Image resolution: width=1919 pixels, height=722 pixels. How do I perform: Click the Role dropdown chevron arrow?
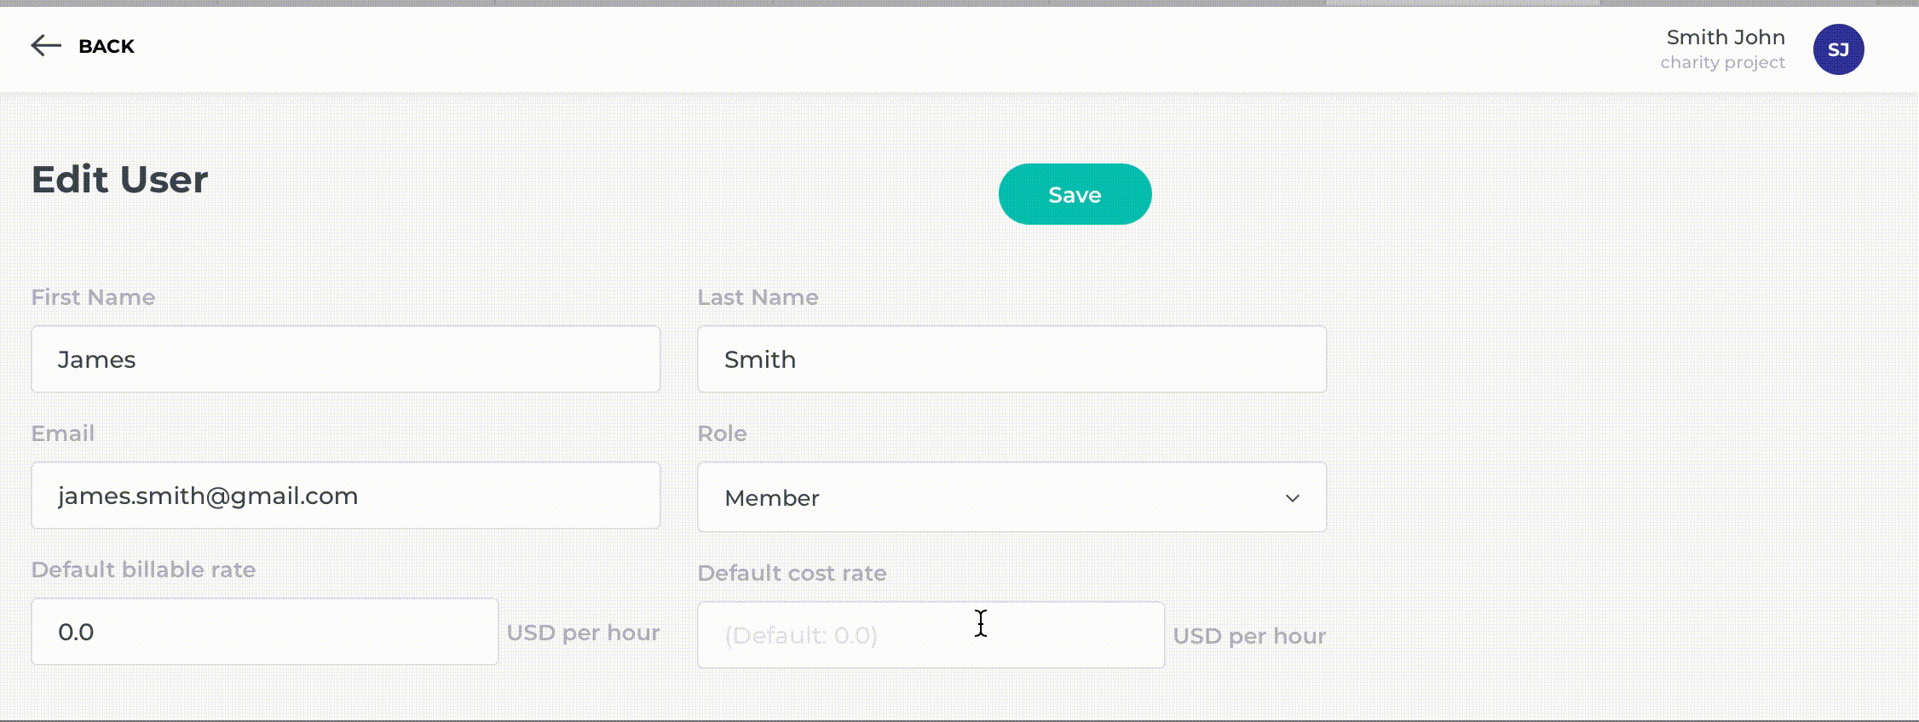(x=1292, y=498)
